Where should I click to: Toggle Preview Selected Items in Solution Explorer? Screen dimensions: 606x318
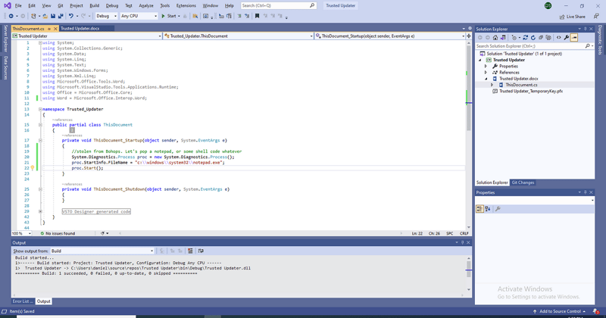574,38
